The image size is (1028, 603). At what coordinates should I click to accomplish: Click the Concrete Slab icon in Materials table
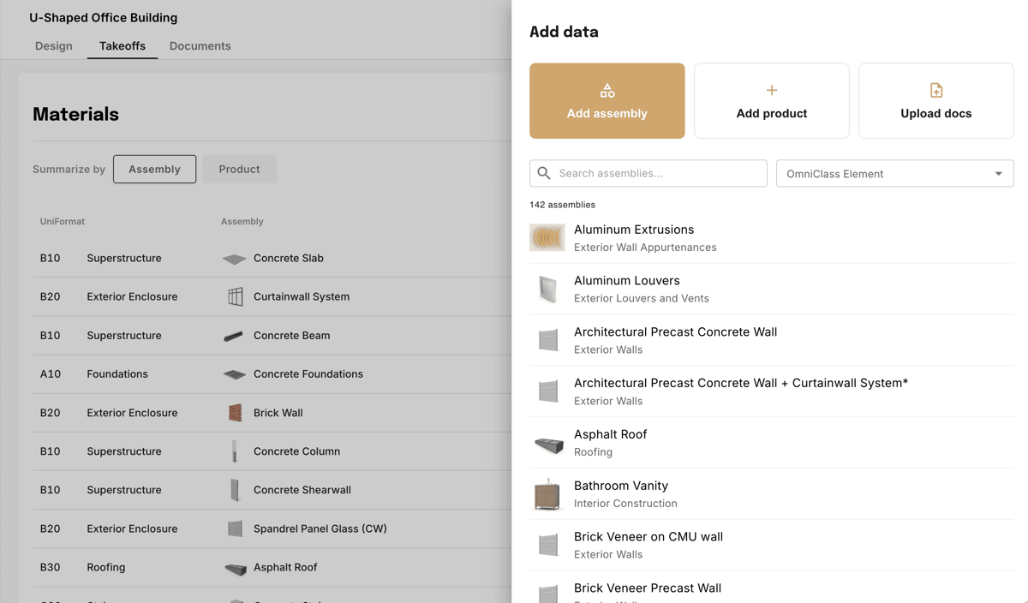click(234, 259)
